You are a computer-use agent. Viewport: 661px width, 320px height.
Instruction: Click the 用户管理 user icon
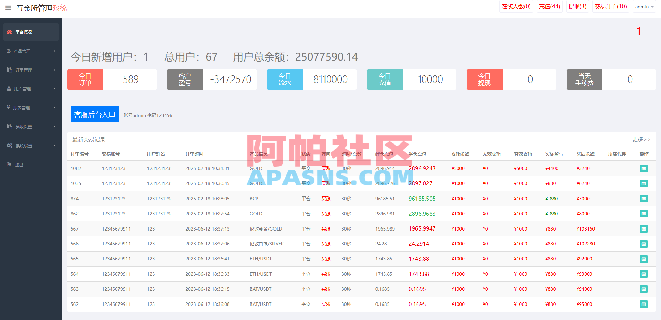(9, 88)
